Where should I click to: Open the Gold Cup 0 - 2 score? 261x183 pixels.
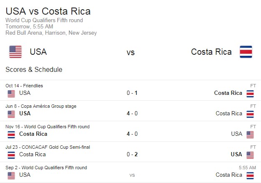132,154
